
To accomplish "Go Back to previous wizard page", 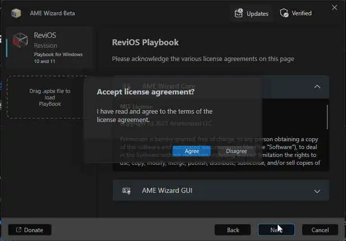I will pos(233,230).
